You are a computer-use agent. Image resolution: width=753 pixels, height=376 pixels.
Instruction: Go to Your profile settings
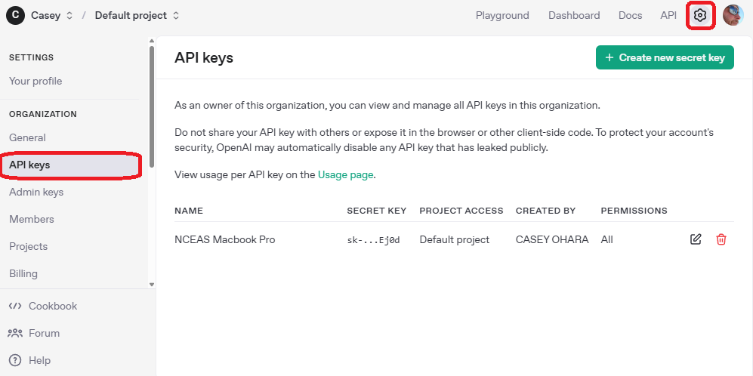tap(35, 81)
